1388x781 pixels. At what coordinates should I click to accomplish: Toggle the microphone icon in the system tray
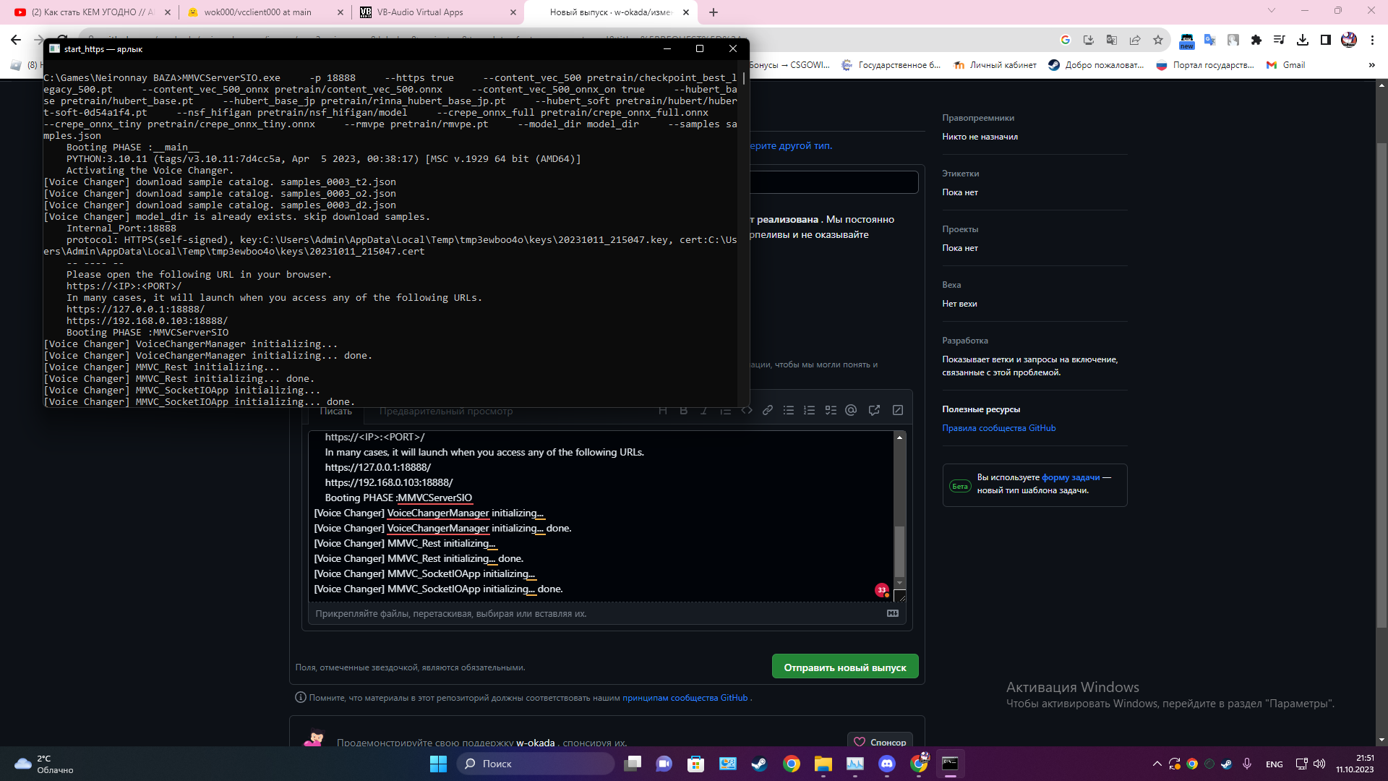click(1247, 764)
